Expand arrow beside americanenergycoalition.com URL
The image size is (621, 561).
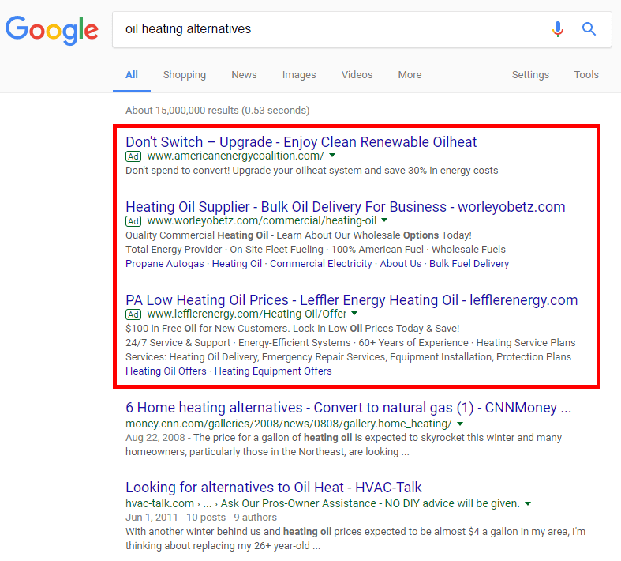coord(332,156)
